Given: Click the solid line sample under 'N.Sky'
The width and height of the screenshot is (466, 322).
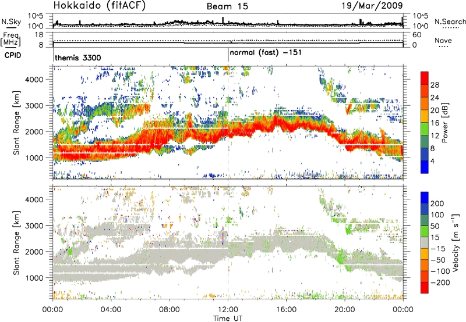Looking at the screenshot, I should [x=11, y=27].
